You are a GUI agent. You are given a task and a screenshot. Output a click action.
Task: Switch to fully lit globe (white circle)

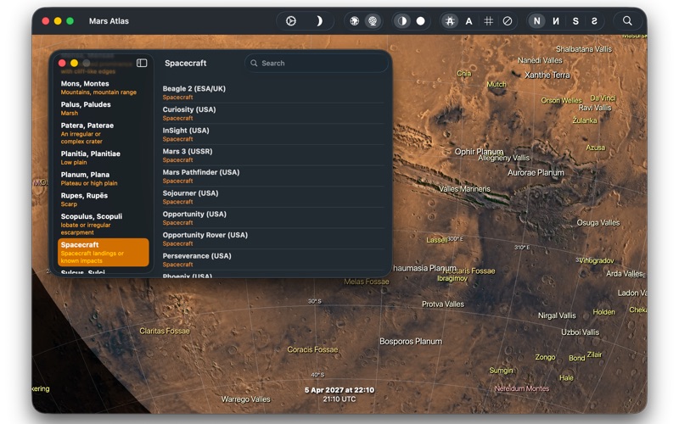coord(420,20)
